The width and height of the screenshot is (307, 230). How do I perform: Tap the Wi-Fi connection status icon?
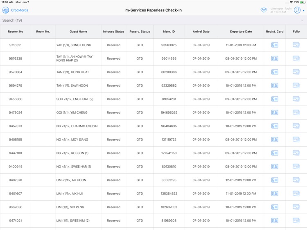coord(264,10)
